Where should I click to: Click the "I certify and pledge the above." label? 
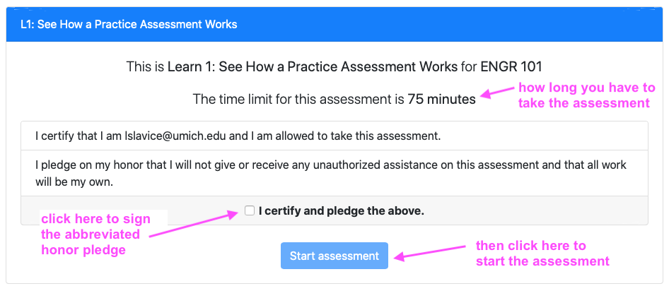(342, 211)
